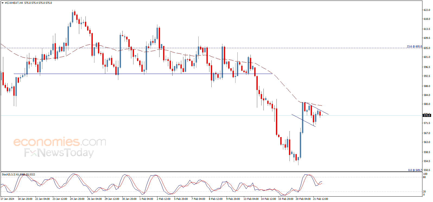
Task: Click the 609.5 price axis label
Action: point(427,38)
